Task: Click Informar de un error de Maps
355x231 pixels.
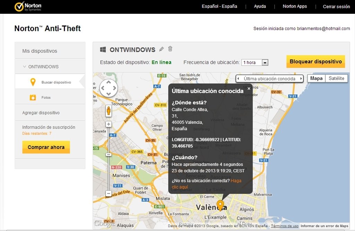Action: (x=324, y=226)
